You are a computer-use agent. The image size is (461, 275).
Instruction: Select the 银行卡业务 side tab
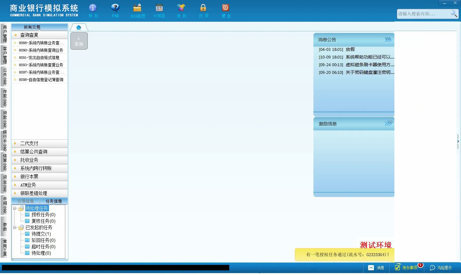4,141
